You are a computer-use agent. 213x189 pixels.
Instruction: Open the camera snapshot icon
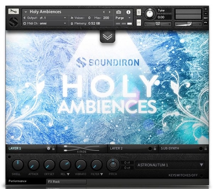coord(119,12)
